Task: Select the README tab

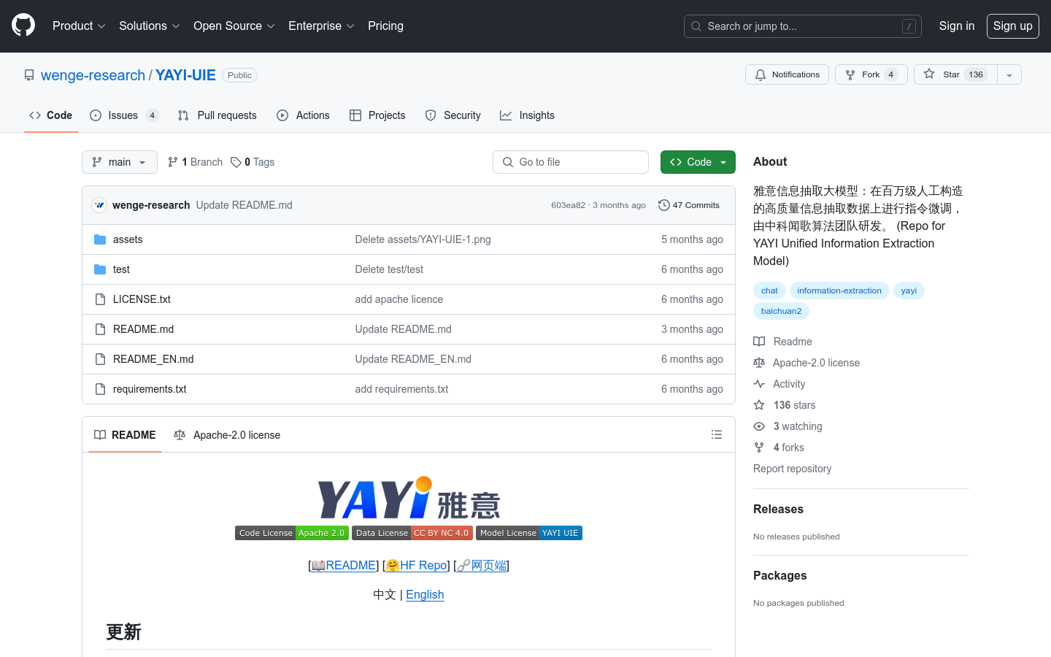Action: tap(125, 435)
